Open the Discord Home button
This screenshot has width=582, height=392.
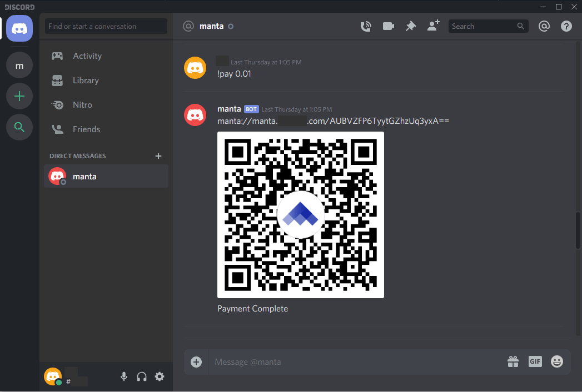tap(19, 28)
